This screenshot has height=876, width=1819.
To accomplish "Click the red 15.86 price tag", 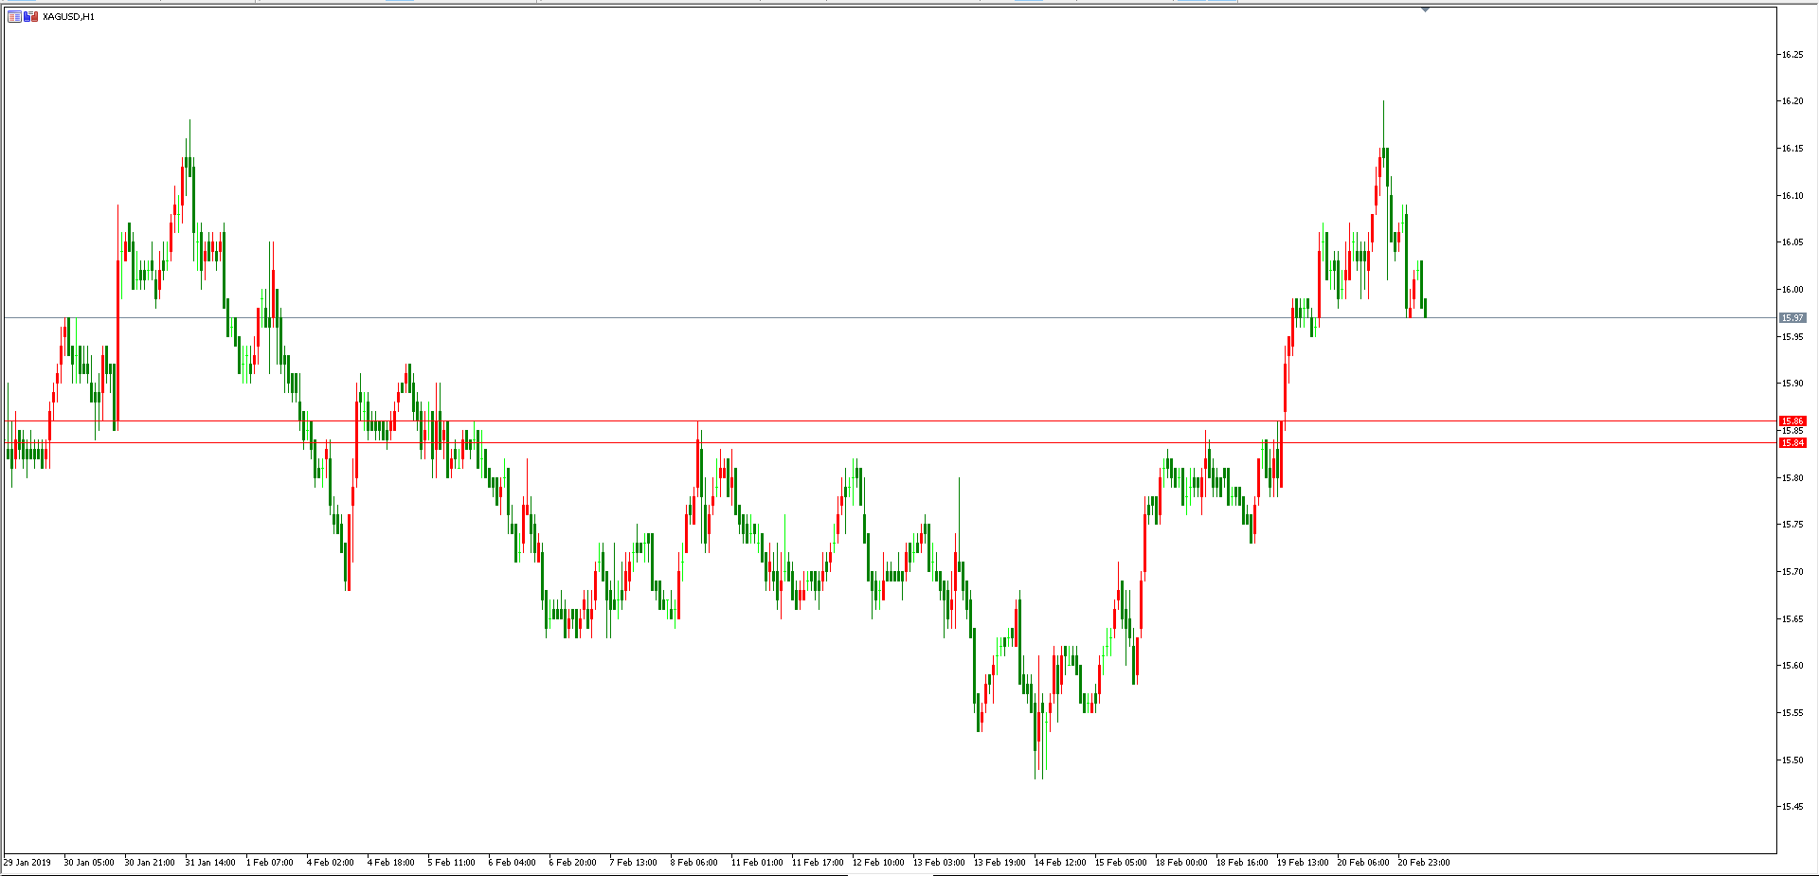I will tap(1792, 420).
